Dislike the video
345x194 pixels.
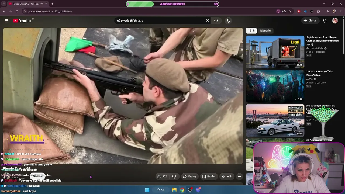pyautogui.click(x=174, y=176)
